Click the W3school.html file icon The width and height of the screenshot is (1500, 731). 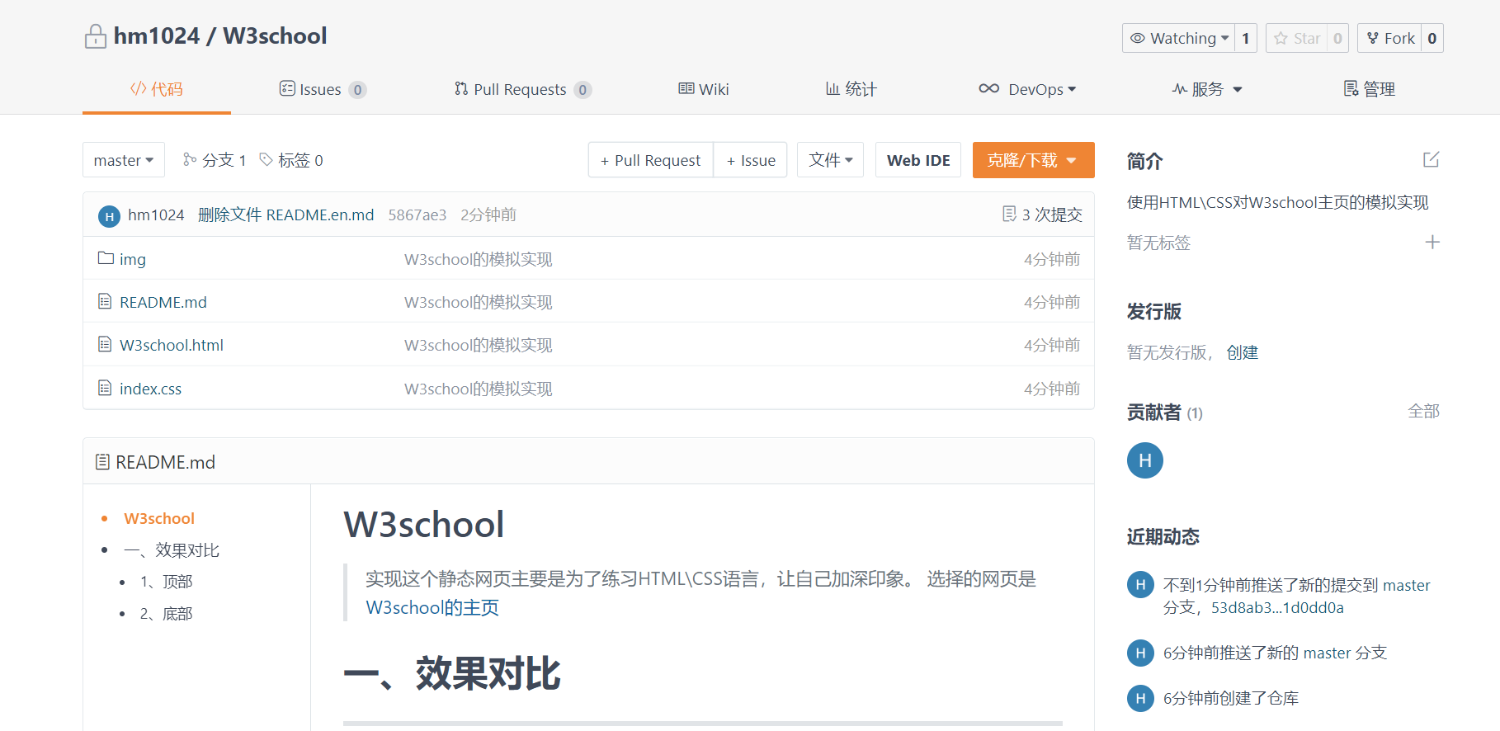(x=105, y=344)
